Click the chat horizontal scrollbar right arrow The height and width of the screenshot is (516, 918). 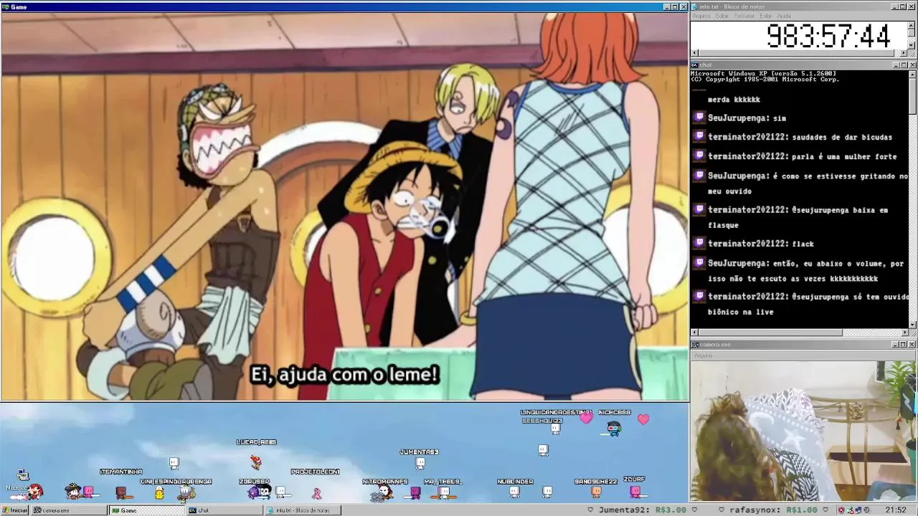[x=904, y=333]
